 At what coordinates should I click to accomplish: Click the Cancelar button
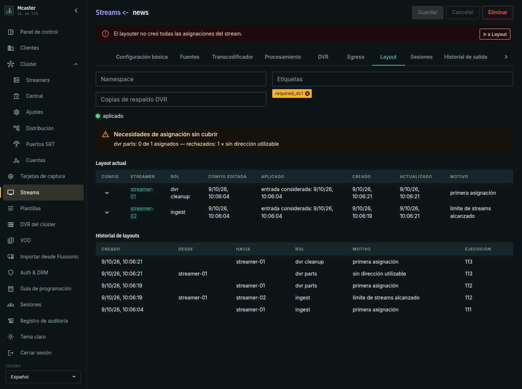click(463, 12)
